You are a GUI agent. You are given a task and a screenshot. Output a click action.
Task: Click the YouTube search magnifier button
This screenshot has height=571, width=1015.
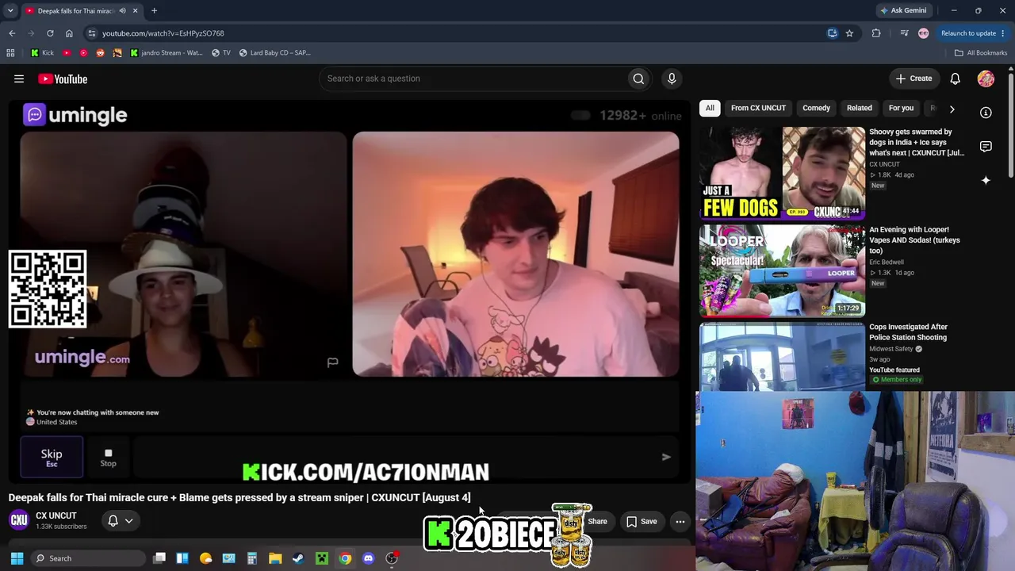(638, 79)
